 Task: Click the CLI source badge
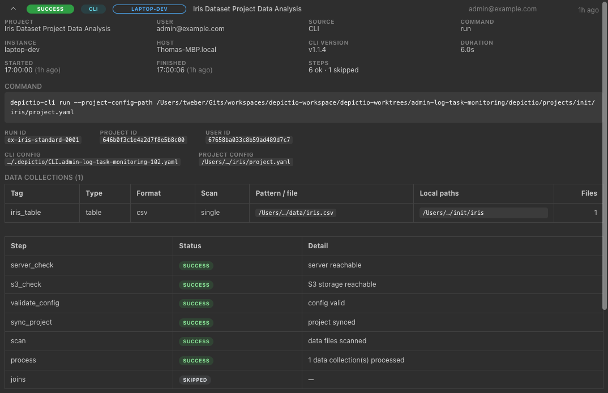(x=93, y=9)
